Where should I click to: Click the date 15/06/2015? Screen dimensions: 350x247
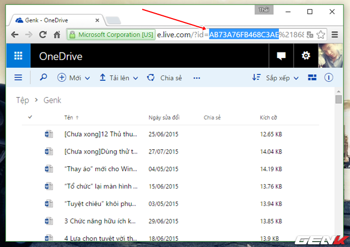coord(164,186)
